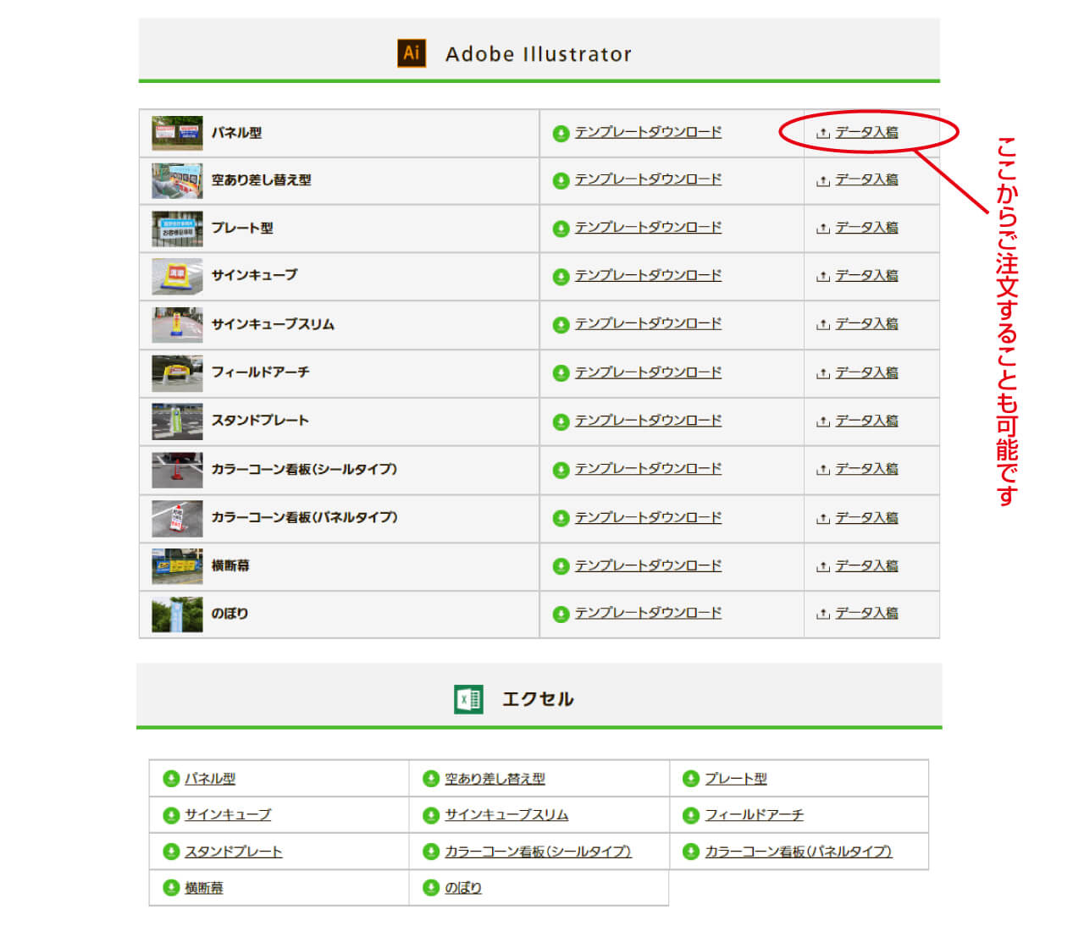Viewport: 1084px width, 926px height.
Task: Open テンプレートダウンロード link for パネル型
Action: pos(648,132)
